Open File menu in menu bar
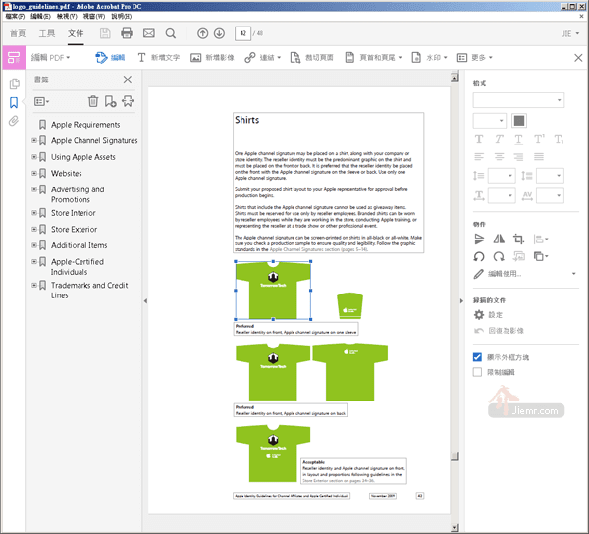The image size is (589, 534). click(15, 16)
